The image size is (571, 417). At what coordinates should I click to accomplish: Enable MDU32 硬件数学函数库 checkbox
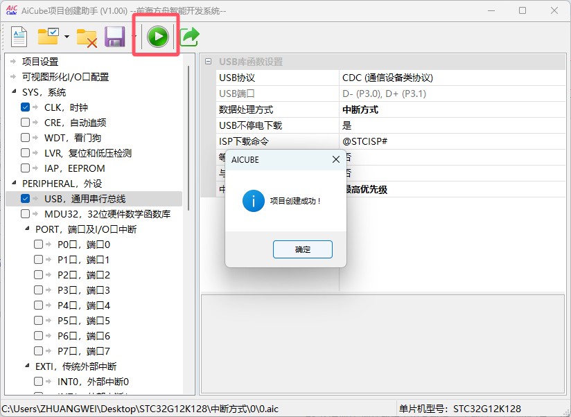pyautogui.click(x=25, y=214)
